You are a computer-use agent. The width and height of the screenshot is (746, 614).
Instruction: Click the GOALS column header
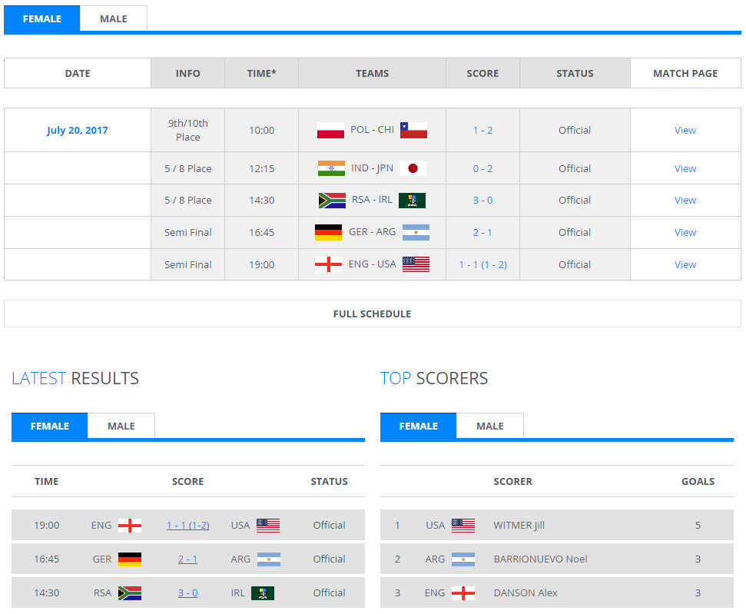pyautogui.click(x=698, y=482)
